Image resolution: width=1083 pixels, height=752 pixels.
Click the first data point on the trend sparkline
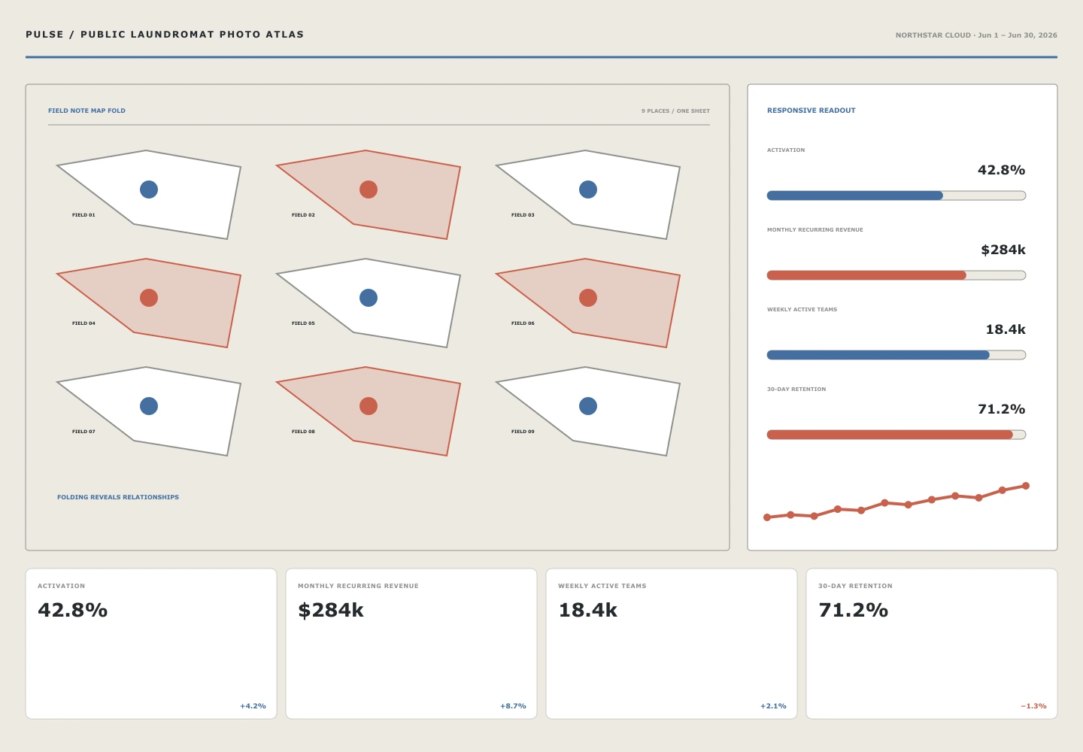point(767,517)
